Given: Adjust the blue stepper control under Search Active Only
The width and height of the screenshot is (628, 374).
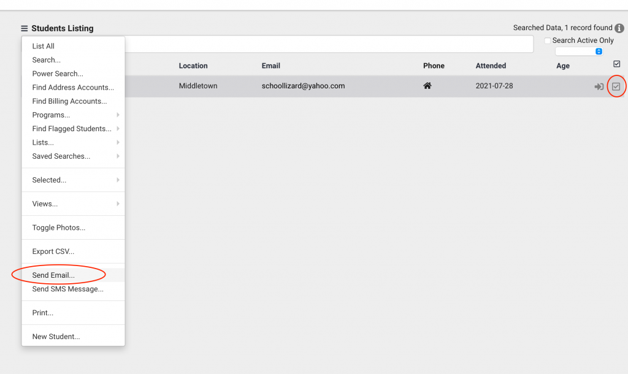Looking at the screenshot, I should click(x=599, y=52).
